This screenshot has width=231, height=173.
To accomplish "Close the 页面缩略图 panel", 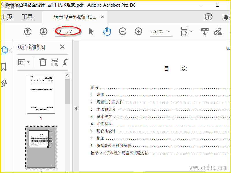I will click(x=62, y=47).
